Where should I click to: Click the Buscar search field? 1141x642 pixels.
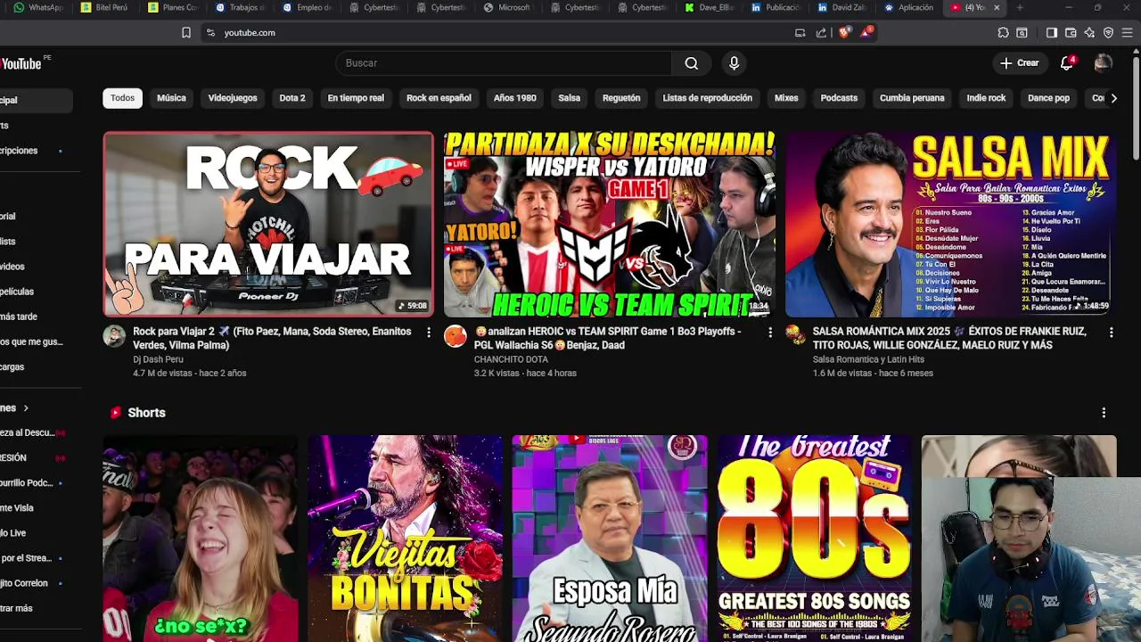[x=504, y=63]
